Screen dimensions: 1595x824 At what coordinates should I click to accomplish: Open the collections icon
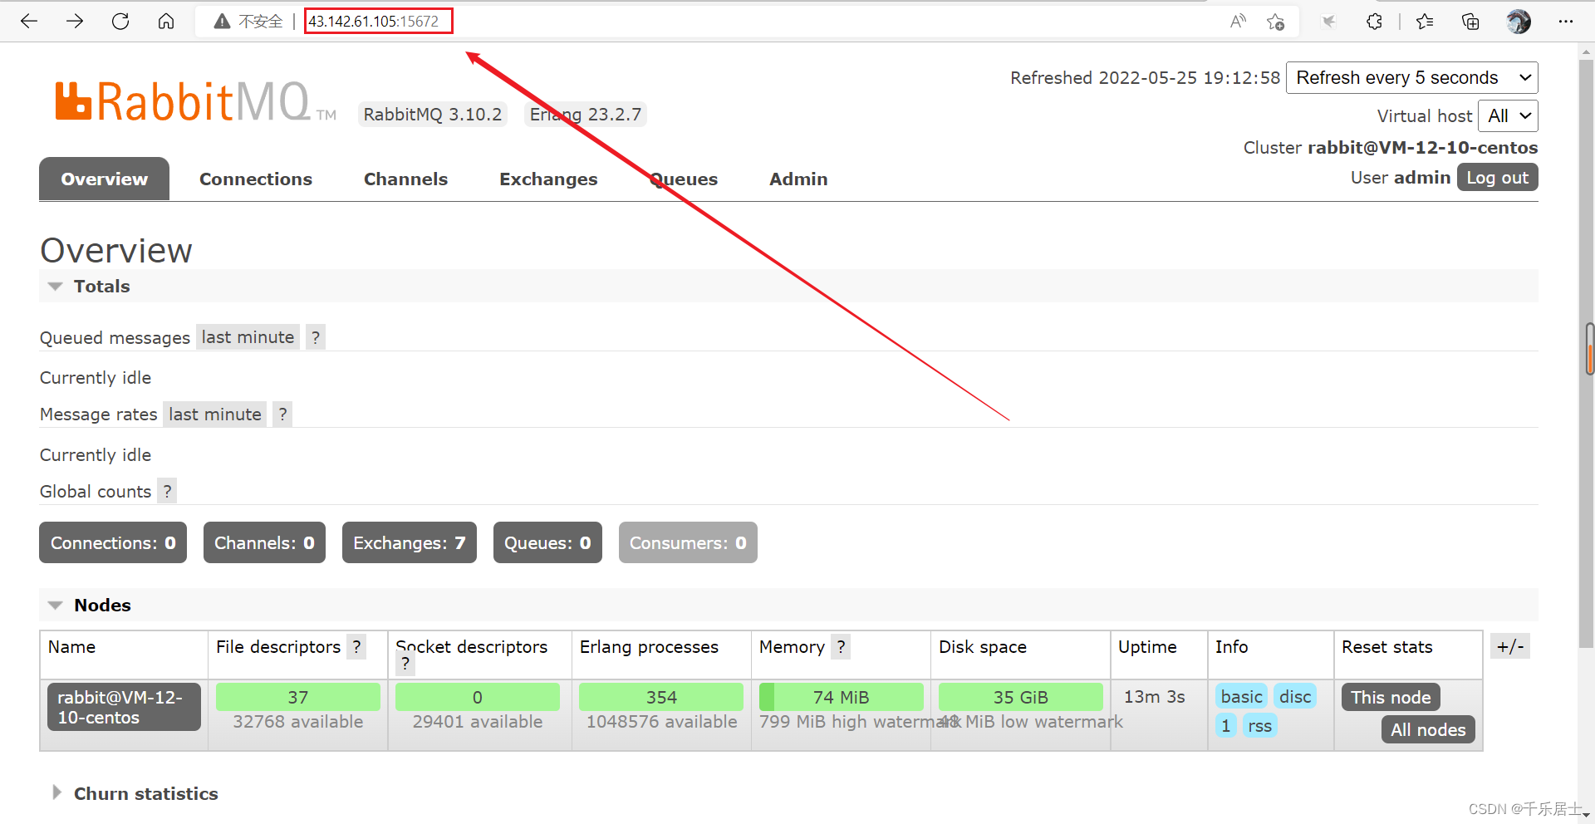pyautogui.click(x=1470, y=22)
